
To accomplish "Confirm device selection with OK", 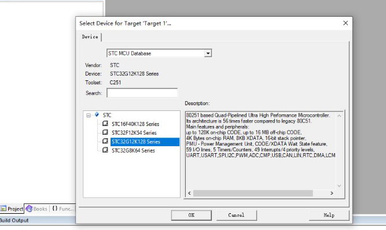I will [192, 215].
